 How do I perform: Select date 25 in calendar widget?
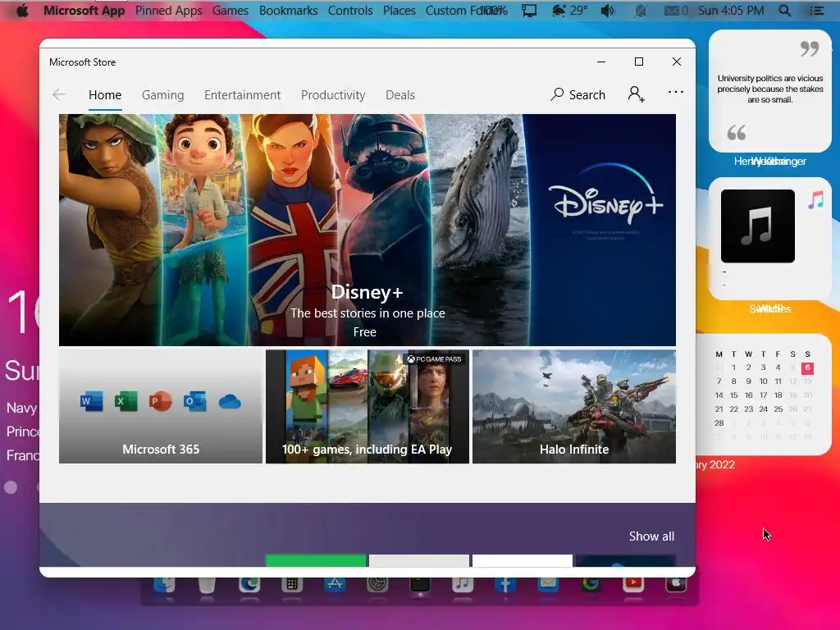coord(778,409)
